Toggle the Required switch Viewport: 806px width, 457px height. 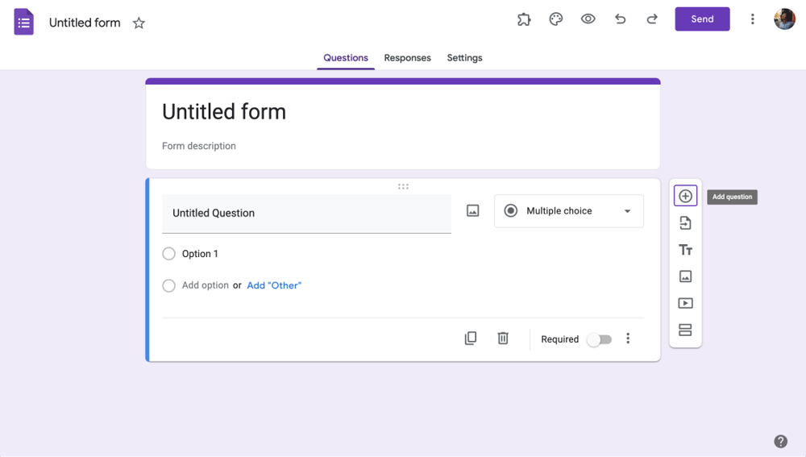(x=599, y=339)
